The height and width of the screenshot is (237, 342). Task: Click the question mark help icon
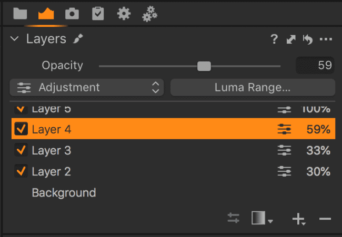pos(274,39)
